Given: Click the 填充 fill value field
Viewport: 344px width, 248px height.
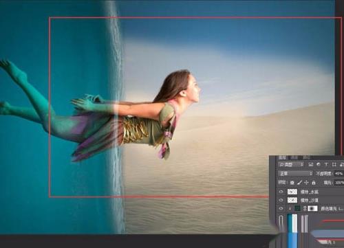Looking at the screenshot, I should point(339,183).
